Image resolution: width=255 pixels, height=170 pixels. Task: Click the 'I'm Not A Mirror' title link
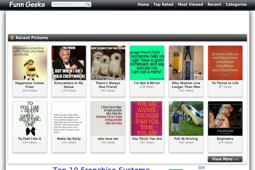[147, 83]
